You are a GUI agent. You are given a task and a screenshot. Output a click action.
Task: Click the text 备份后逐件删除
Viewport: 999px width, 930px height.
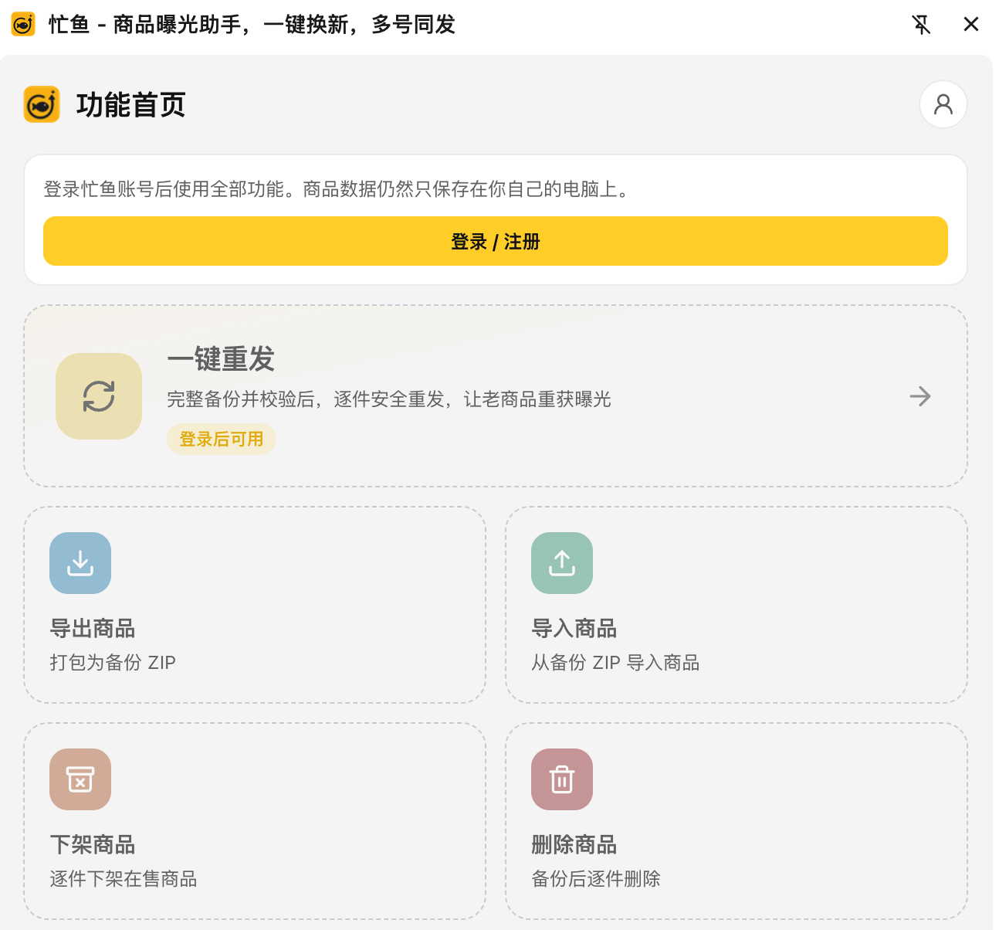[x=596, y=879]
